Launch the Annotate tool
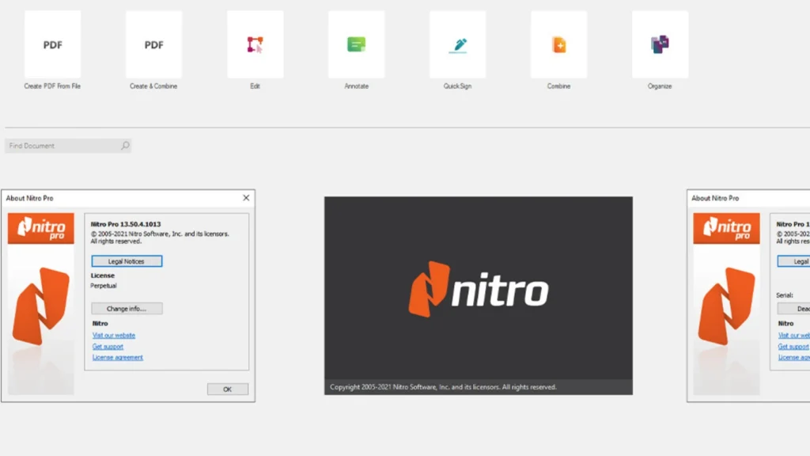 355,45
